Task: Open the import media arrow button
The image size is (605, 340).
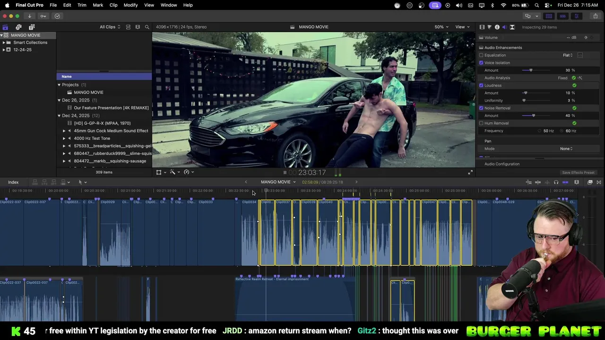Action: point(29,16)
